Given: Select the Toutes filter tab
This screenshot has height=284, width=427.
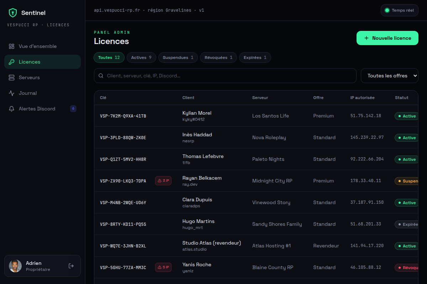Looking at the screenshot, I should (x=109, y=58).
